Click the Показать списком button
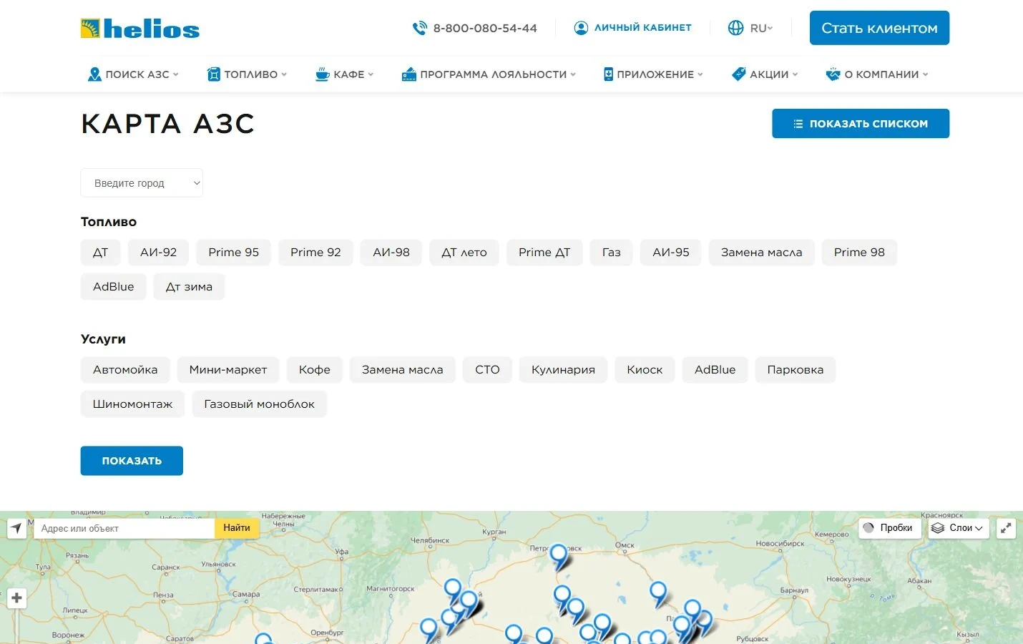The image size is (1023, 644). click(861, 124)
